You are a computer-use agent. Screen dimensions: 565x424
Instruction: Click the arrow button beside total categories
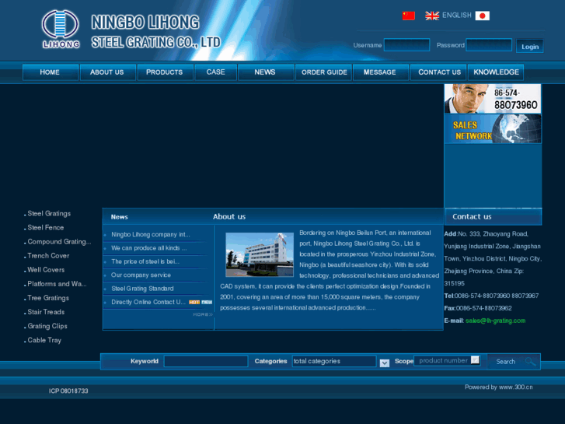point(385,363)
